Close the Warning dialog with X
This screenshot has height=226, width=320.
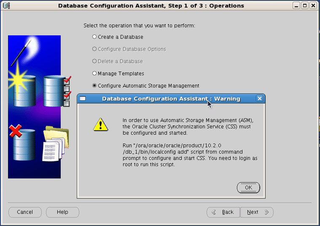259,98
